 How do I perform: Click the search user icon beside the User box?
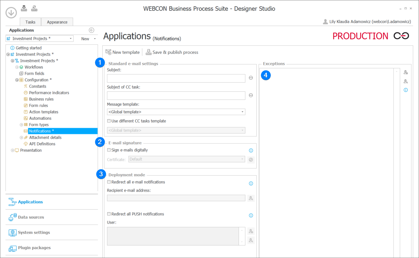click(251, 240)
